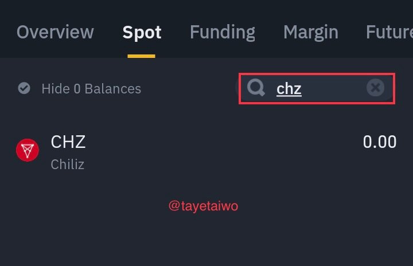413x266 pixels.
Task: Click the @tayetaiwo watermark text
Action: [203, 206]
